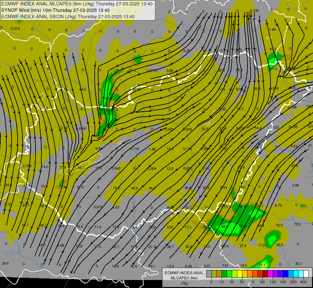The height and width of the screenshot is (288, 313).
Task: Click the legend text MLCAPE0-3km
Action: click(x=184, y=278)
